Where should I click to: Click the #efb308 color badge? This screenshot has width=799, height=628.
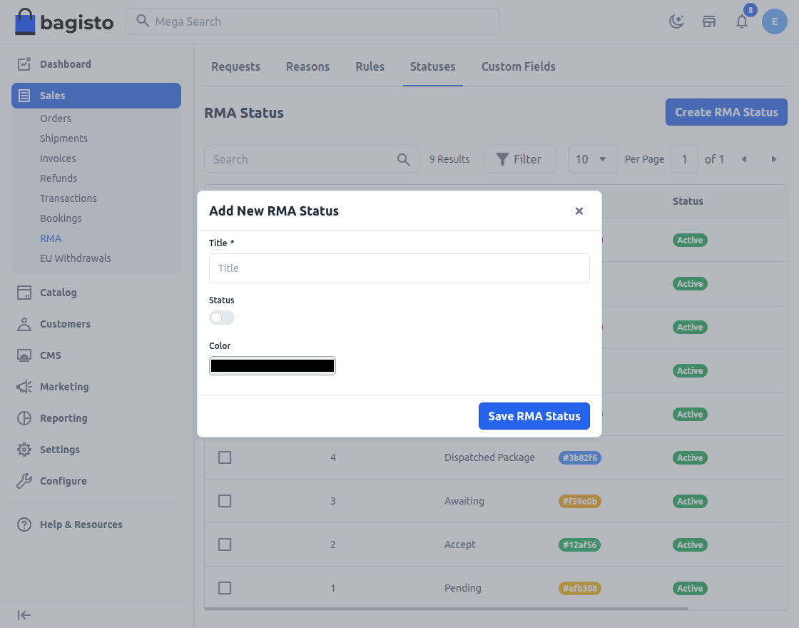580,588
